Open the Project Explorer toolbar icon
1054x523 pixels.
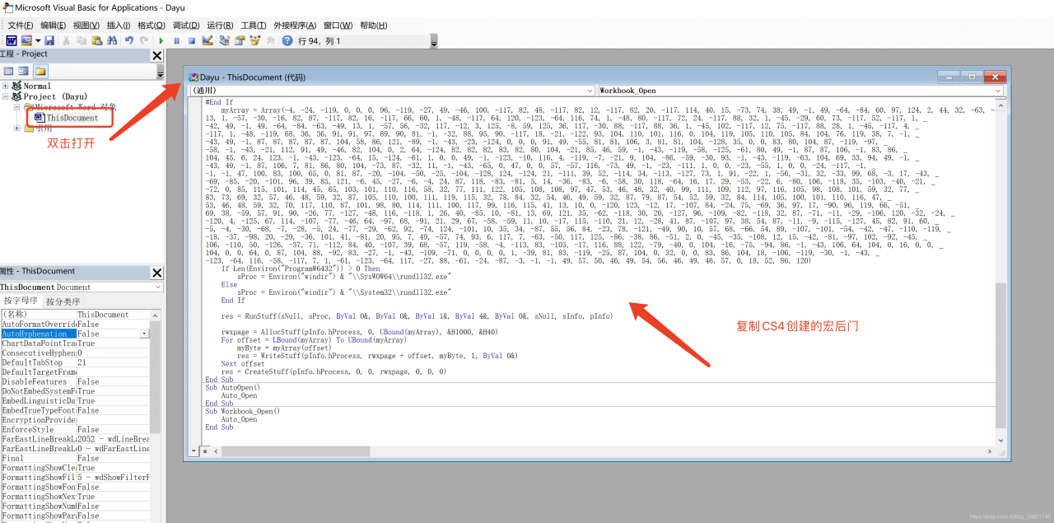tap(224, 40)
